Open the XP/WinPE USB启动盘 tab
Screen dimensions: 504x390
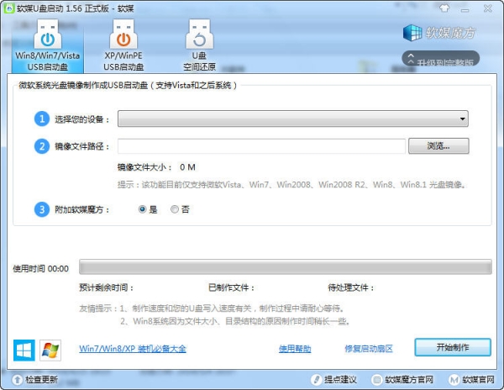point(123,45)
